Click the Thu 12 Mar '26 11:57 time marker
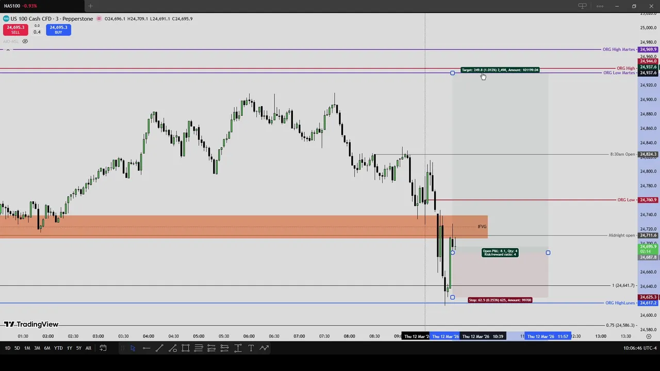Image resolution: width=660 pixels, height=371 pixels. tap(548, 336)
